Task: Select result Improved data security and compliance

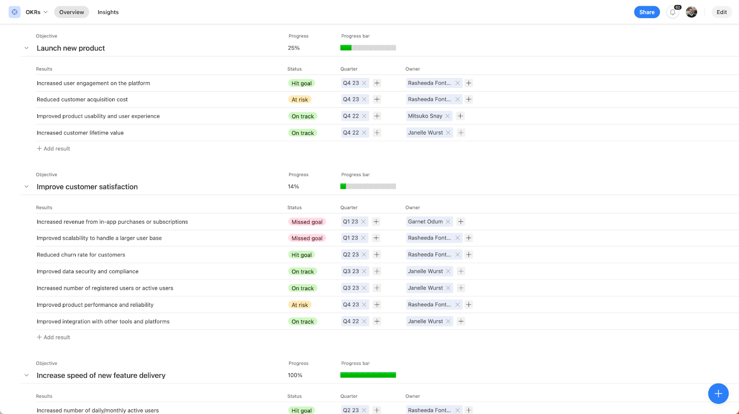Action: 88,271
